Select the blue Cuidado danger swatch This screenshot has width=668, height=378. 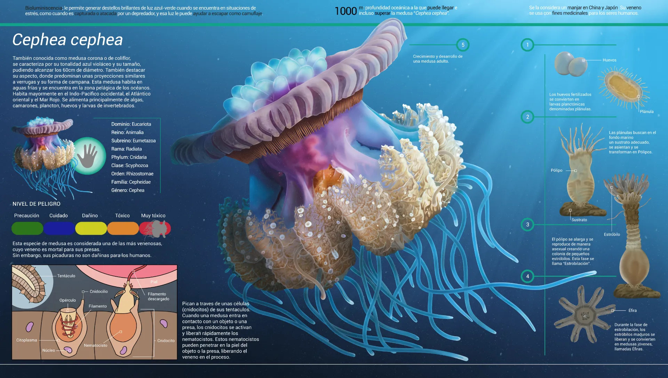(x=59, y=228)
